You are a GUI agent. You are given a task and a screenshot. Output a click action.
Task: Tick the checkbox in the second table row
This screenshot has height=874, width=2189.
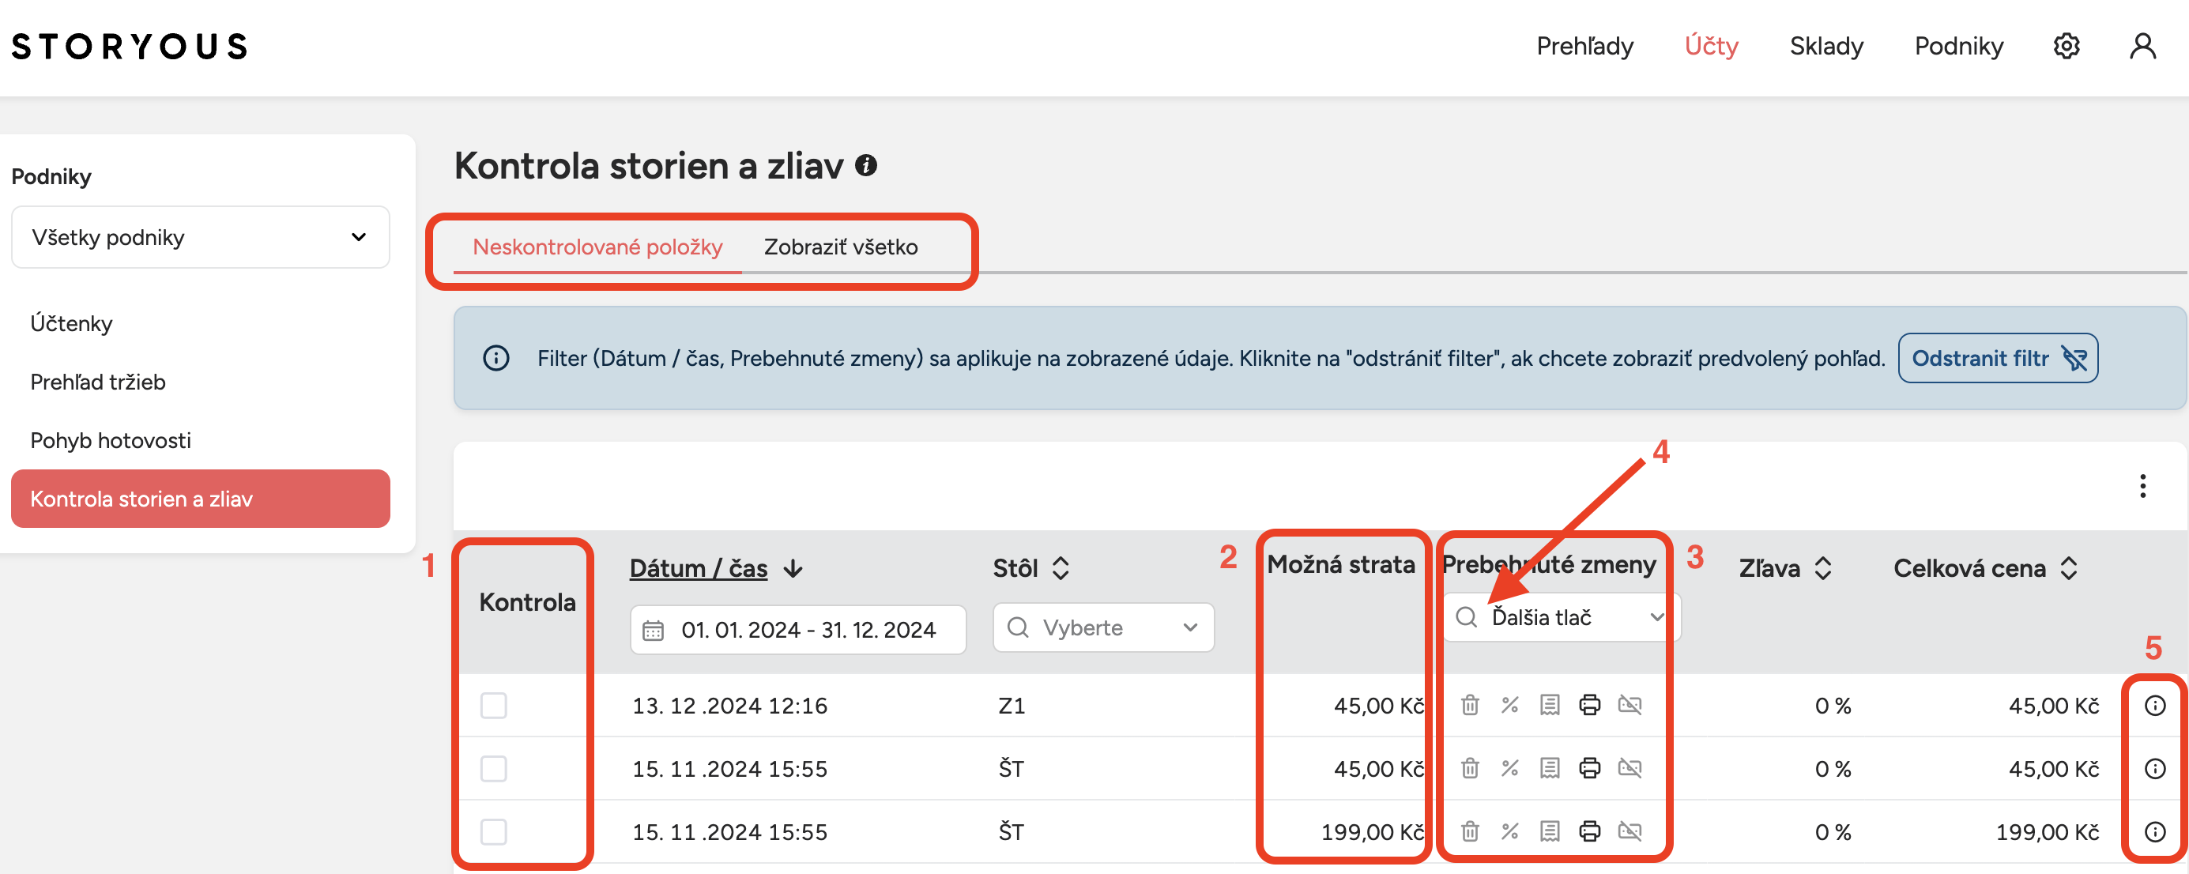click(x=494, y=769)
